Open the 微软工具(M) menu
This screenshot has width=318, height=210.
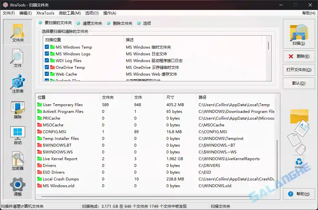[70, 13]
